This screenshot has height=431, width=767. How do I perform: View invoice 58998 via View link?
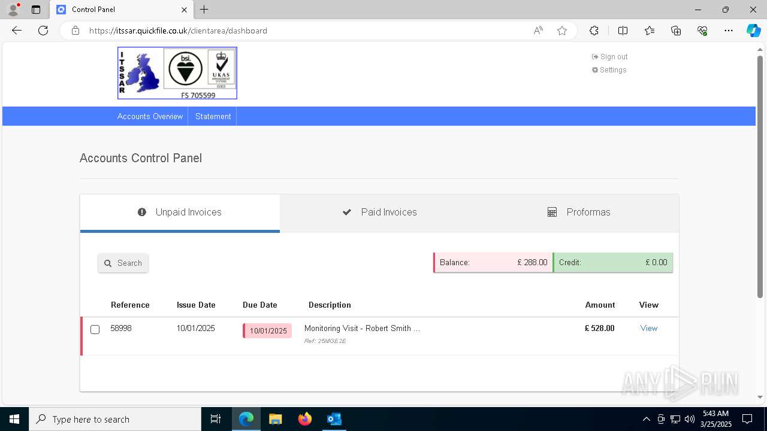tap(649, 328)
